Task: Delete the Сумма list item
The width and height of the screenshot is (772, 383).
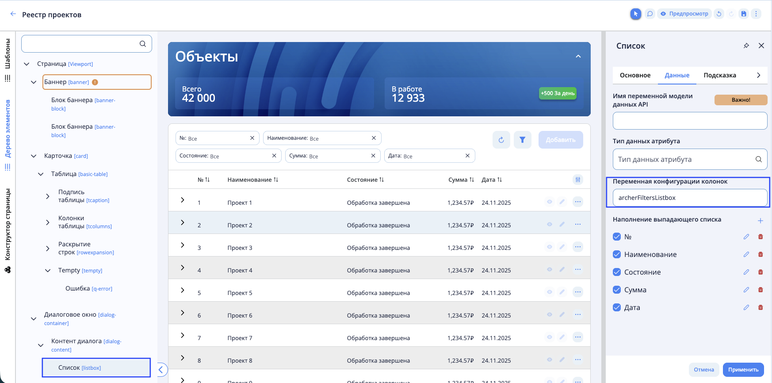Action: click(761, 290)
